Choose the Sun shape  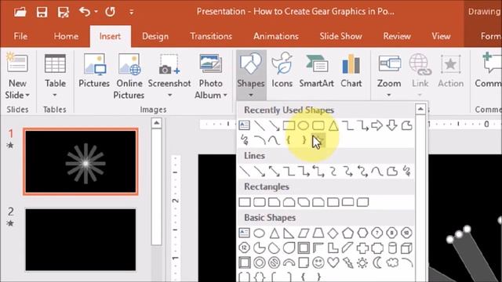362,263
